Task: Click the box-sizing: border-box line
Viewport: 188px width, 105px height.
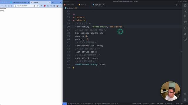Action: pyautogui.click(x=90, y=33)
